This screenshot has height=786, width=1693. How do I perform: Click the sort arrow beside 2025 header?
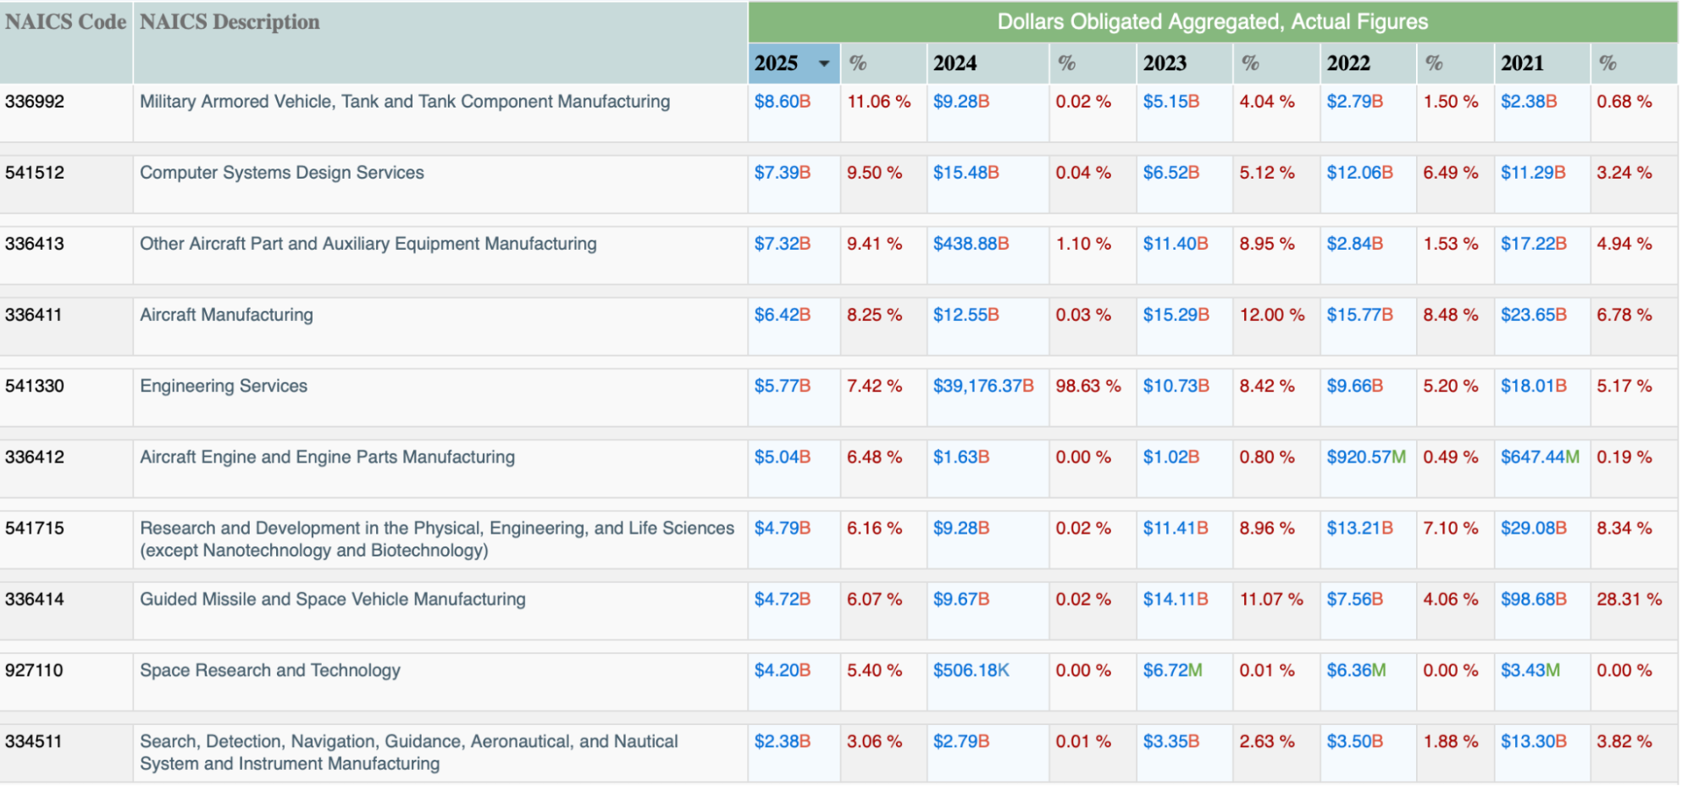tap(823, 64)
